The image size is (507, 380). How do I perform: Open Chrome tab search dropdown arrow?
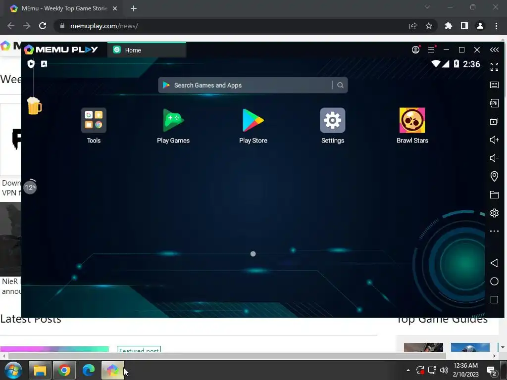(x=427, y=7)
